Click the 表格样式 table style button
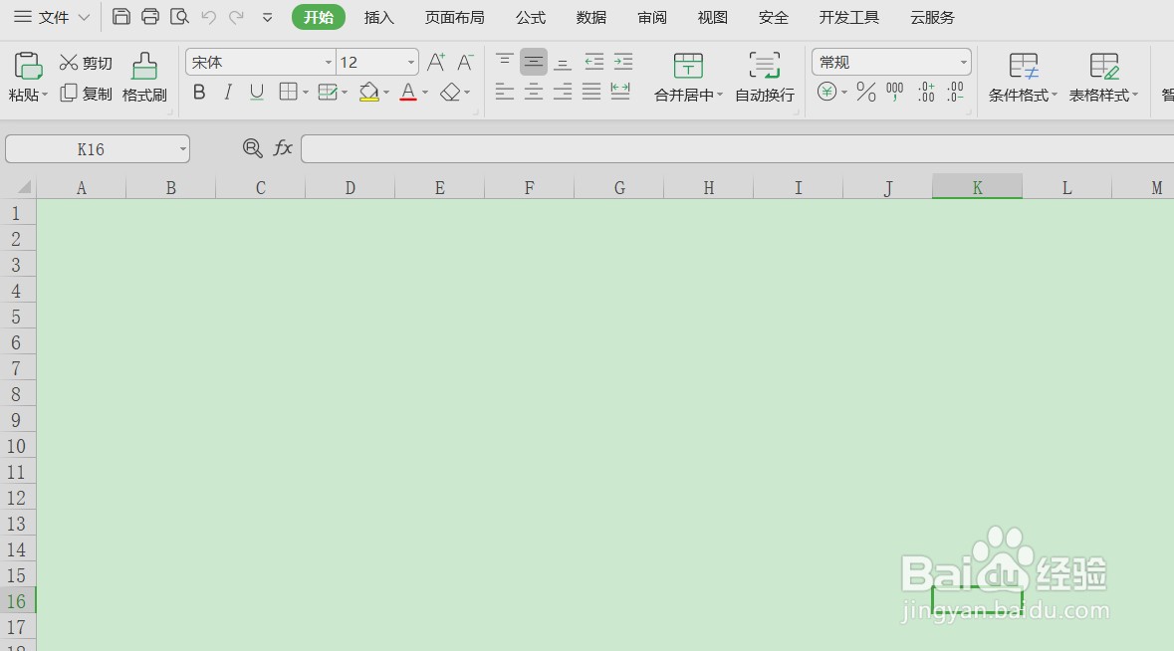This screenshot has height=651, width=1174. (x=1103, y=77)
